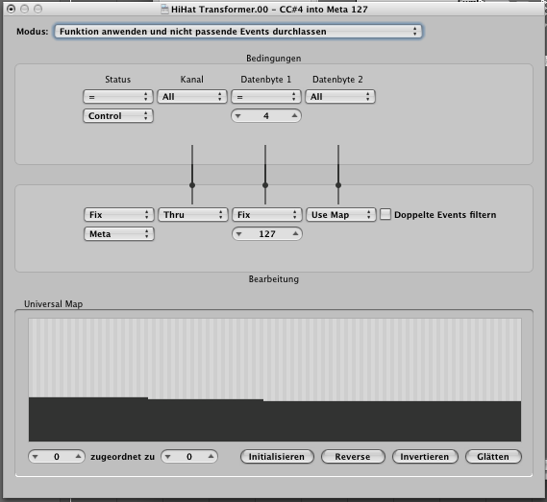Viewport: 547px width, 502px height.
Task: Open the Modus dropdown menu
Action: tap(237, 32)
